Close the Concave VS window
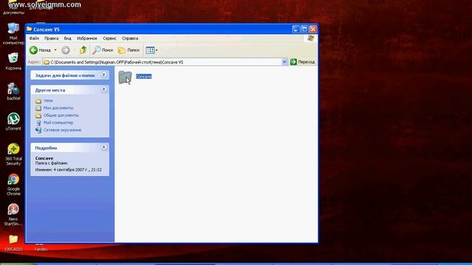This screenshot has height=265, width=472. 313,29
